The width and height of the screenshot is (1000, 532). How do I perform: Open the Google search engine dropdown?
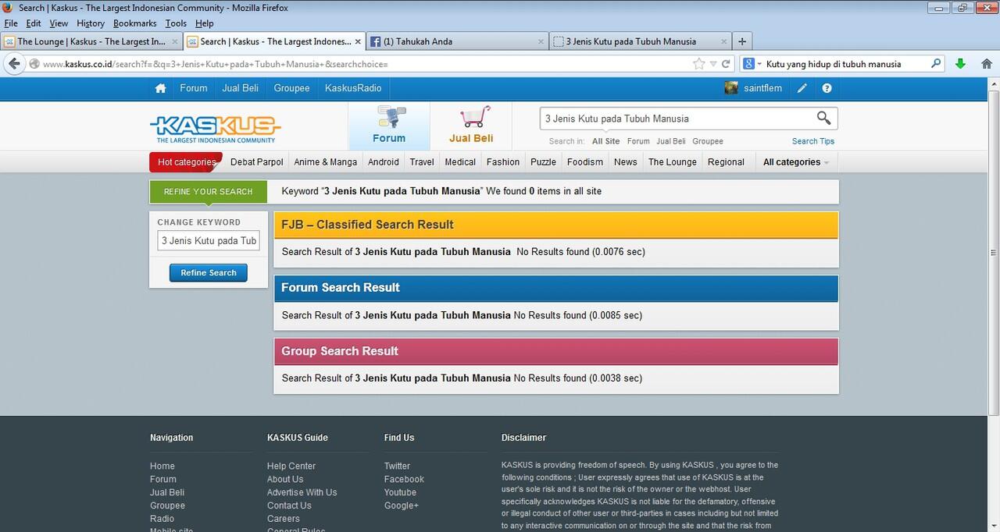pyautogui.click(x=752, y=64)
